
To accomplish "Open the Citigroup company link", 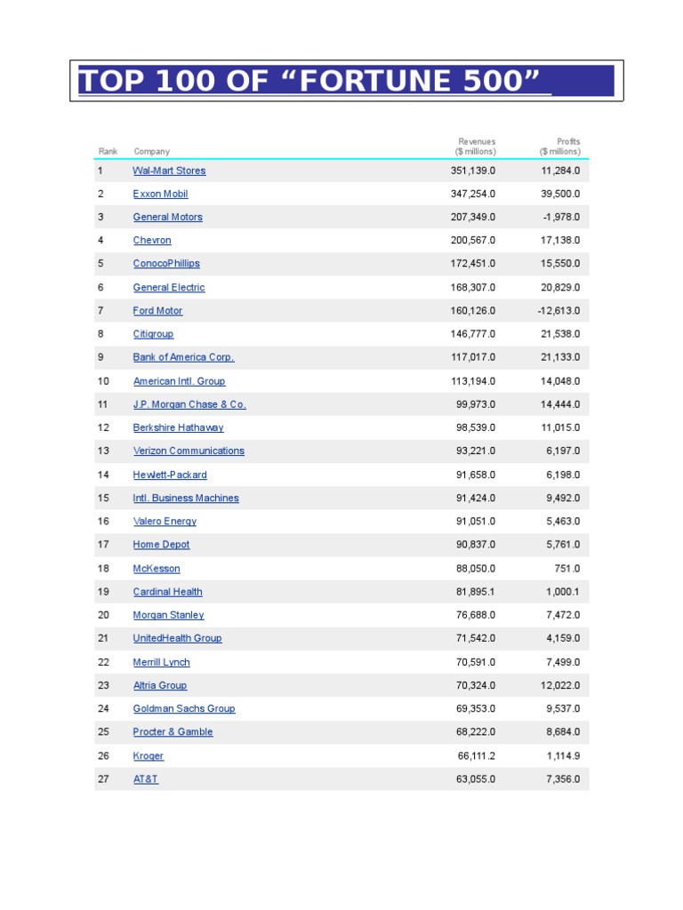I will [x=153, y=334].
